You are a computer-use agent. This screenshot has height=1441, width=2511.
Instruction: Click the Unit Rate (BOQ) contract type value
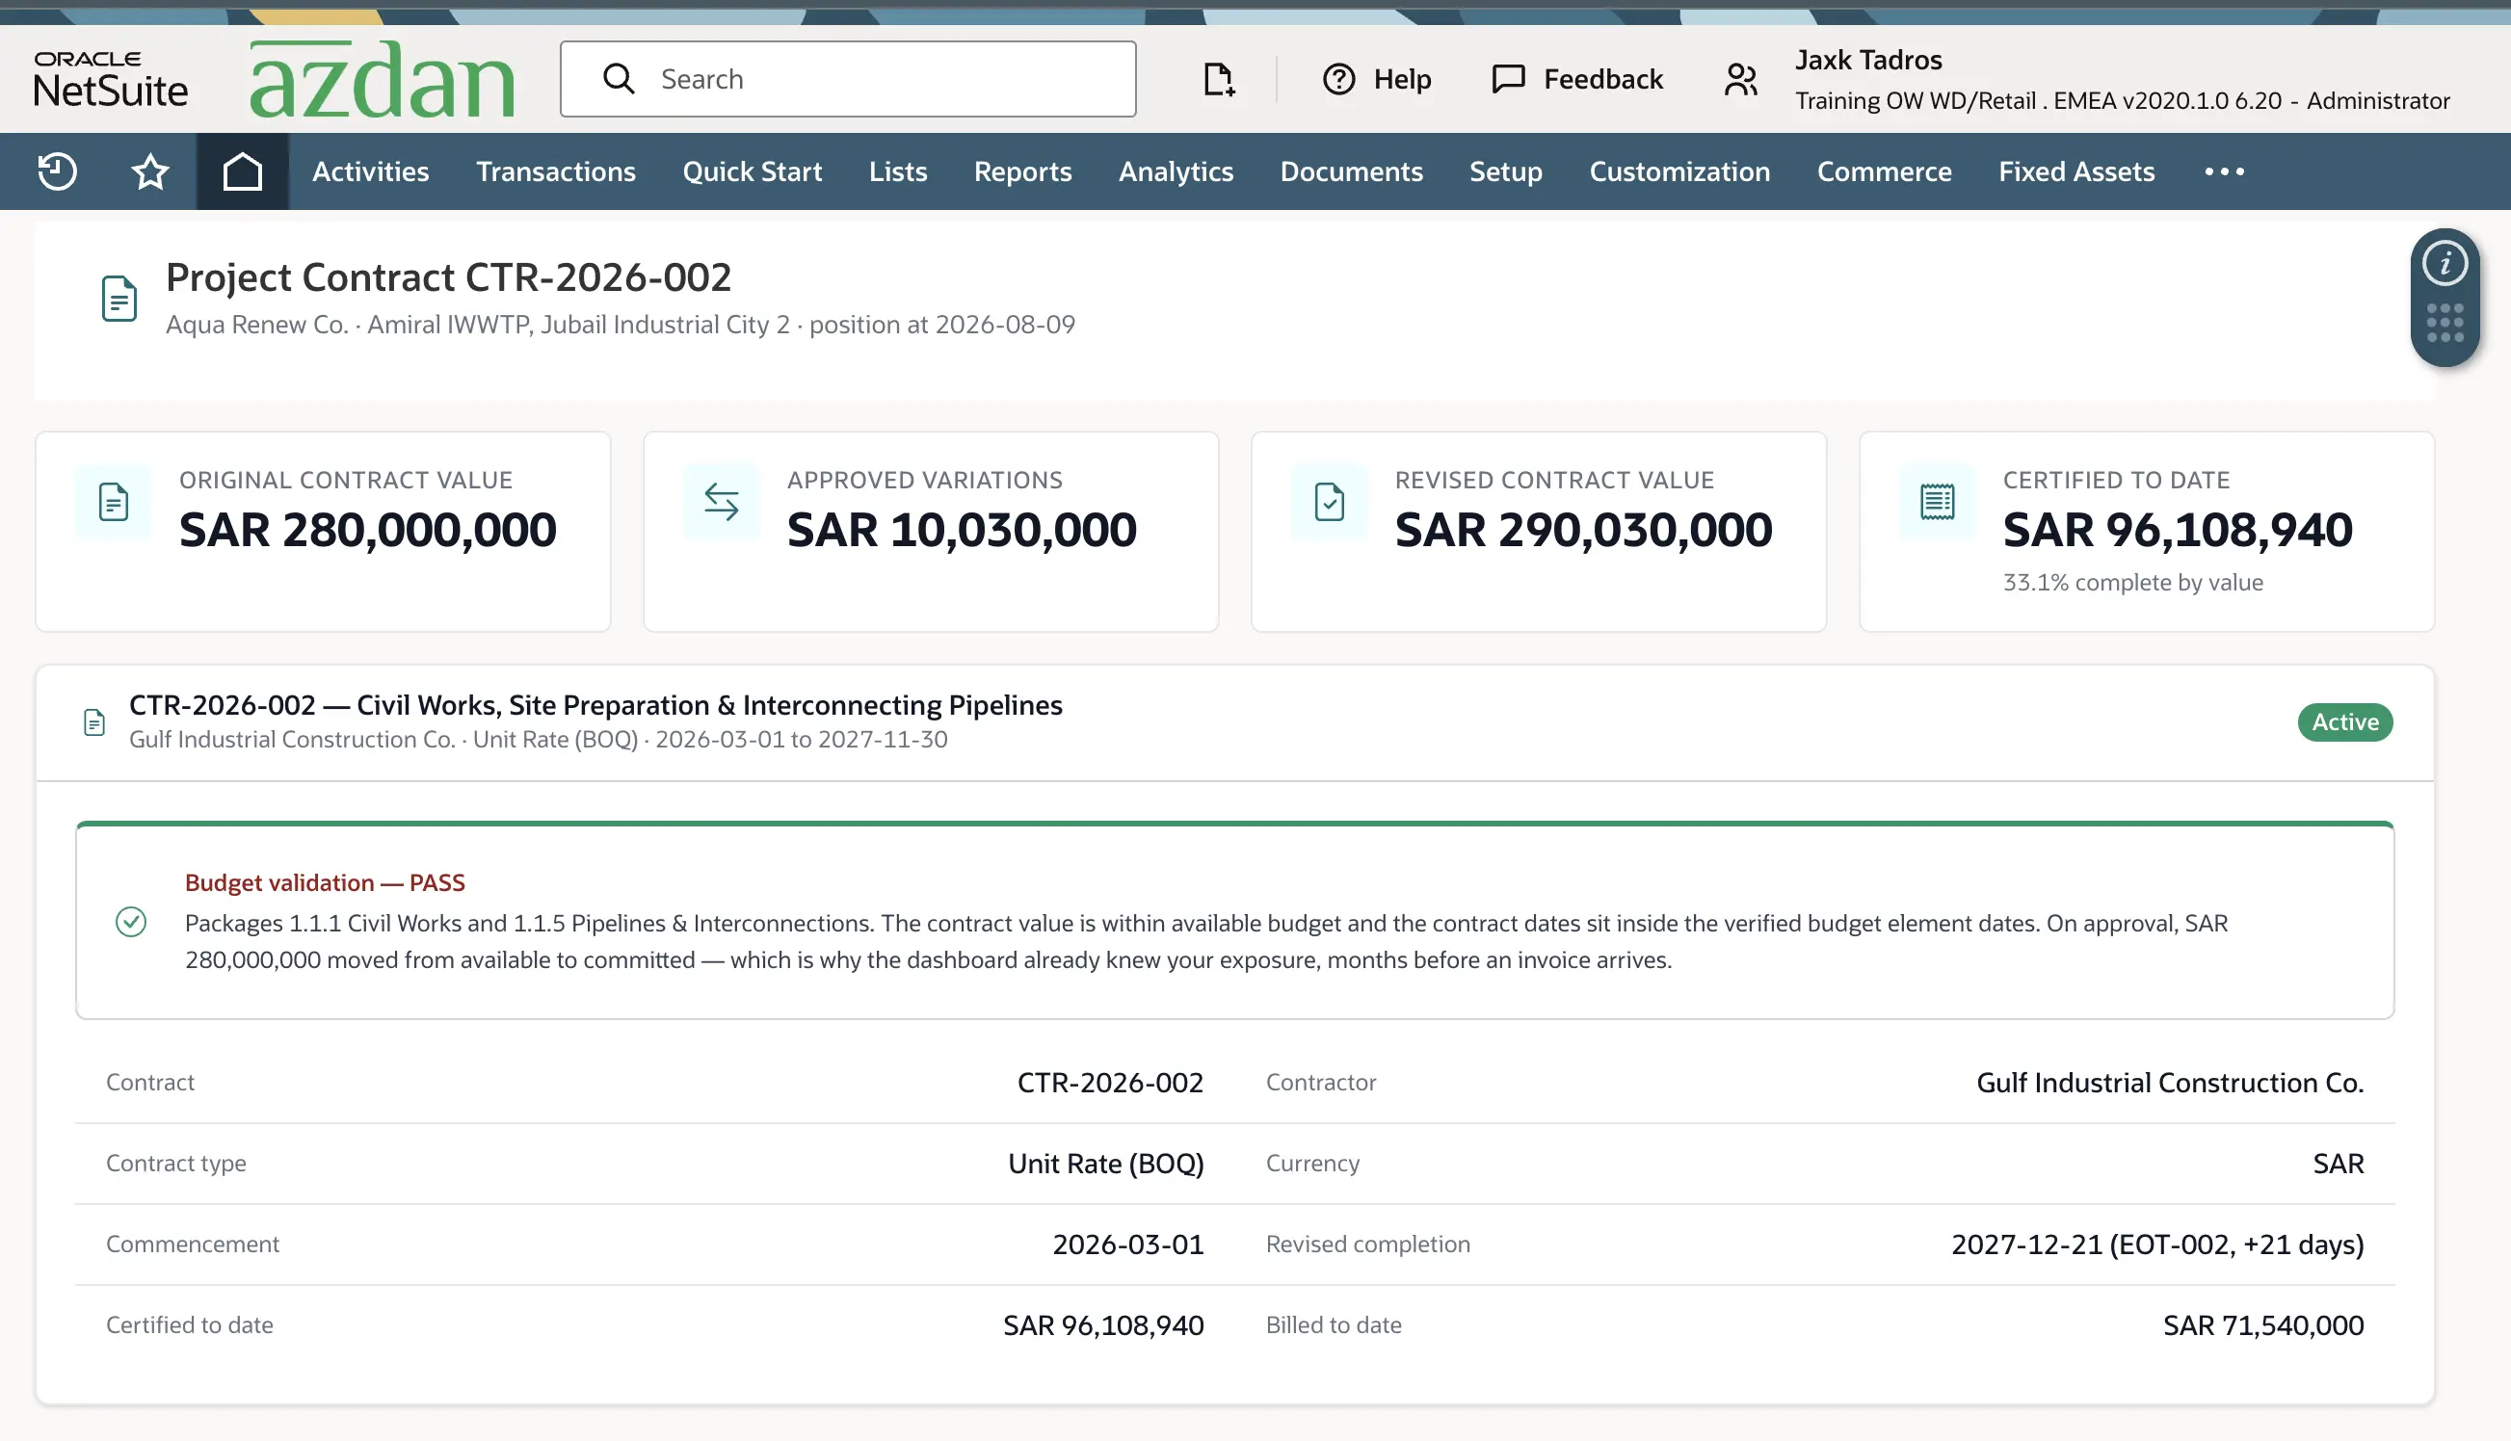coord(1105,1163)
